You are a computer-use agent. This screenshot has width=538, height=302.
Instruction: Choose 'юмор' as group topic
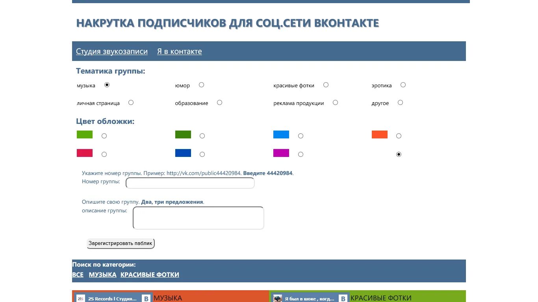[201, 85]
